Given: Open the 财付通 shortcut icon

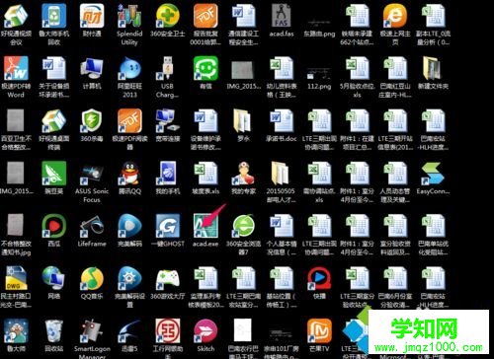Looking at the screenshot, I should [92, 16].
